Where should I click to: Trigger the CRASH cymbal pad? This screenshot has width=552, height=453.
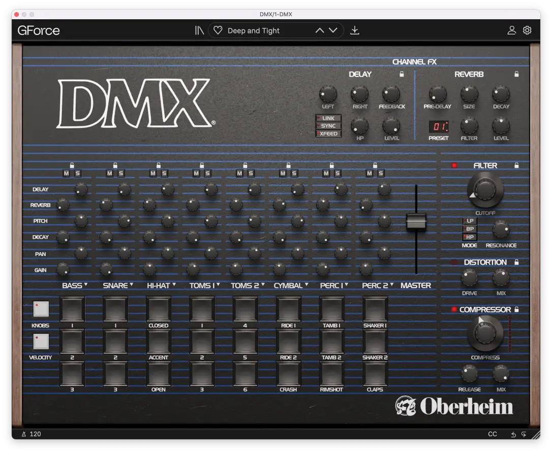288,374
